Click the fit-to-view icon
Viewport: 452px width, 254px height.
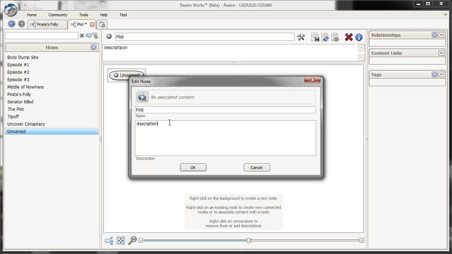click(121, 241)
